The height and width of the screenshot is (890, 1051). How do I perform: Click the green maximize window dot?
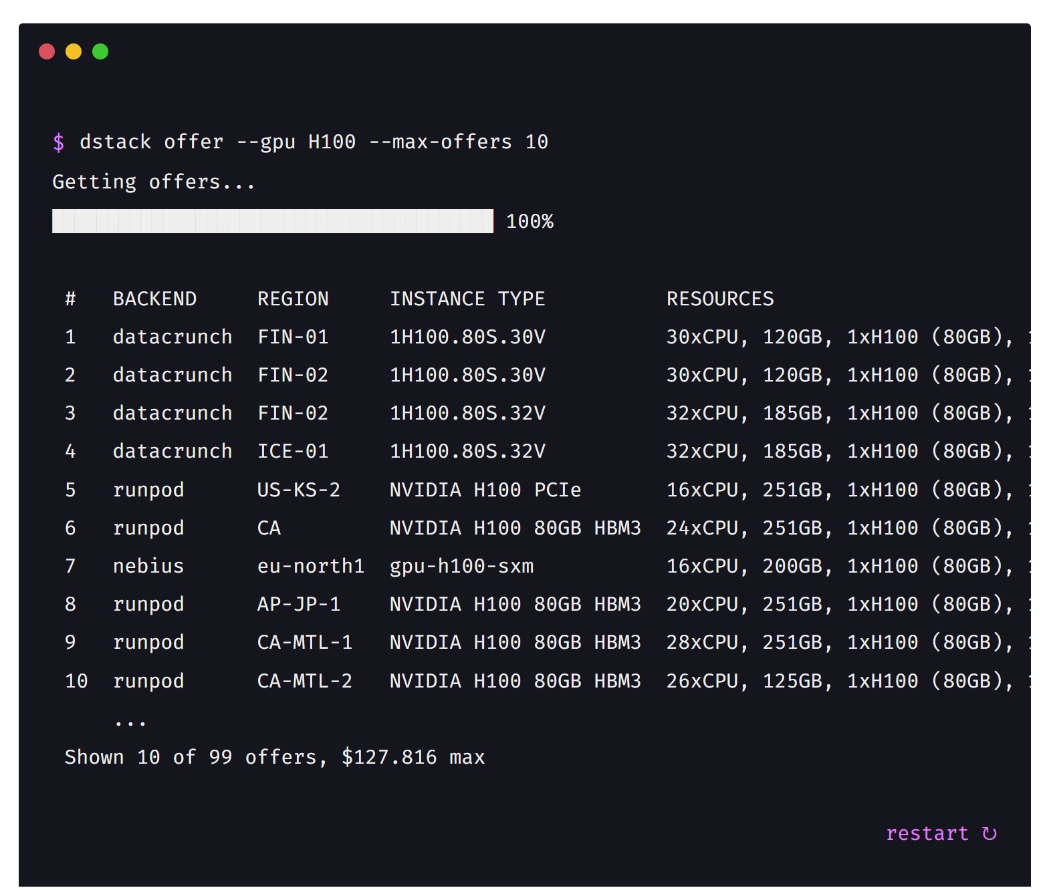click(100, 51)
